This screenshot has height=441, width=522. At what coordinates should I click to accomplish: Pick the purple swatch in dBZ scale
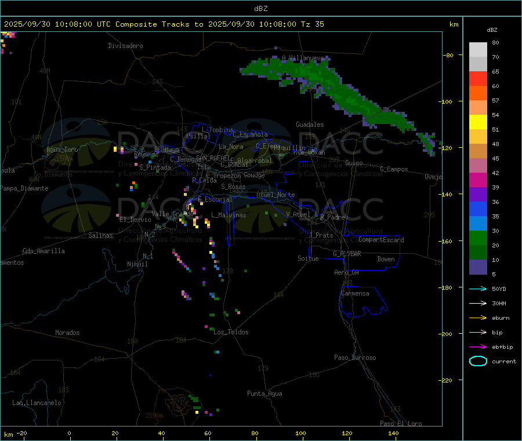[x=478, y=195]
